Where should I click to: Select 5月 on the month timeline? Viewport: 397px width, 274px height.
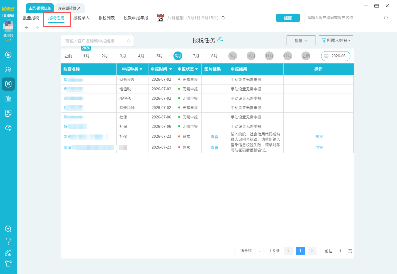[159, 56]
